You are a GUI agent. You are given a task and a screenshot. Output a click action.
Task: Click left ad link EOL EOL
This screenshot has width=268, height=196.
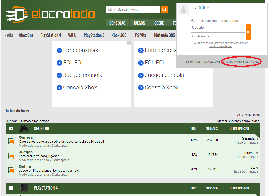point(73,63)
